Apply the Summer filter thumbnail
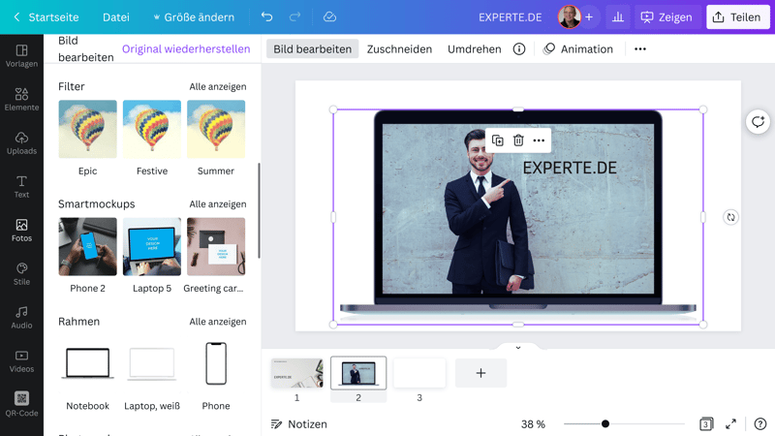Screen dimensions: 775x436 coord(216,129)
